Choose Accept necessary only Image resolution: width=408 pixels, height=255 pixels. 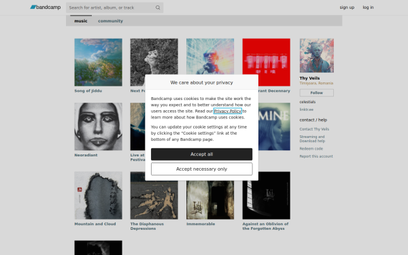[x=202, y=169]
